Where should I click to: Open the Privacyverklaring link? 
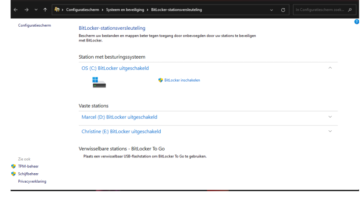coord(32,181)
